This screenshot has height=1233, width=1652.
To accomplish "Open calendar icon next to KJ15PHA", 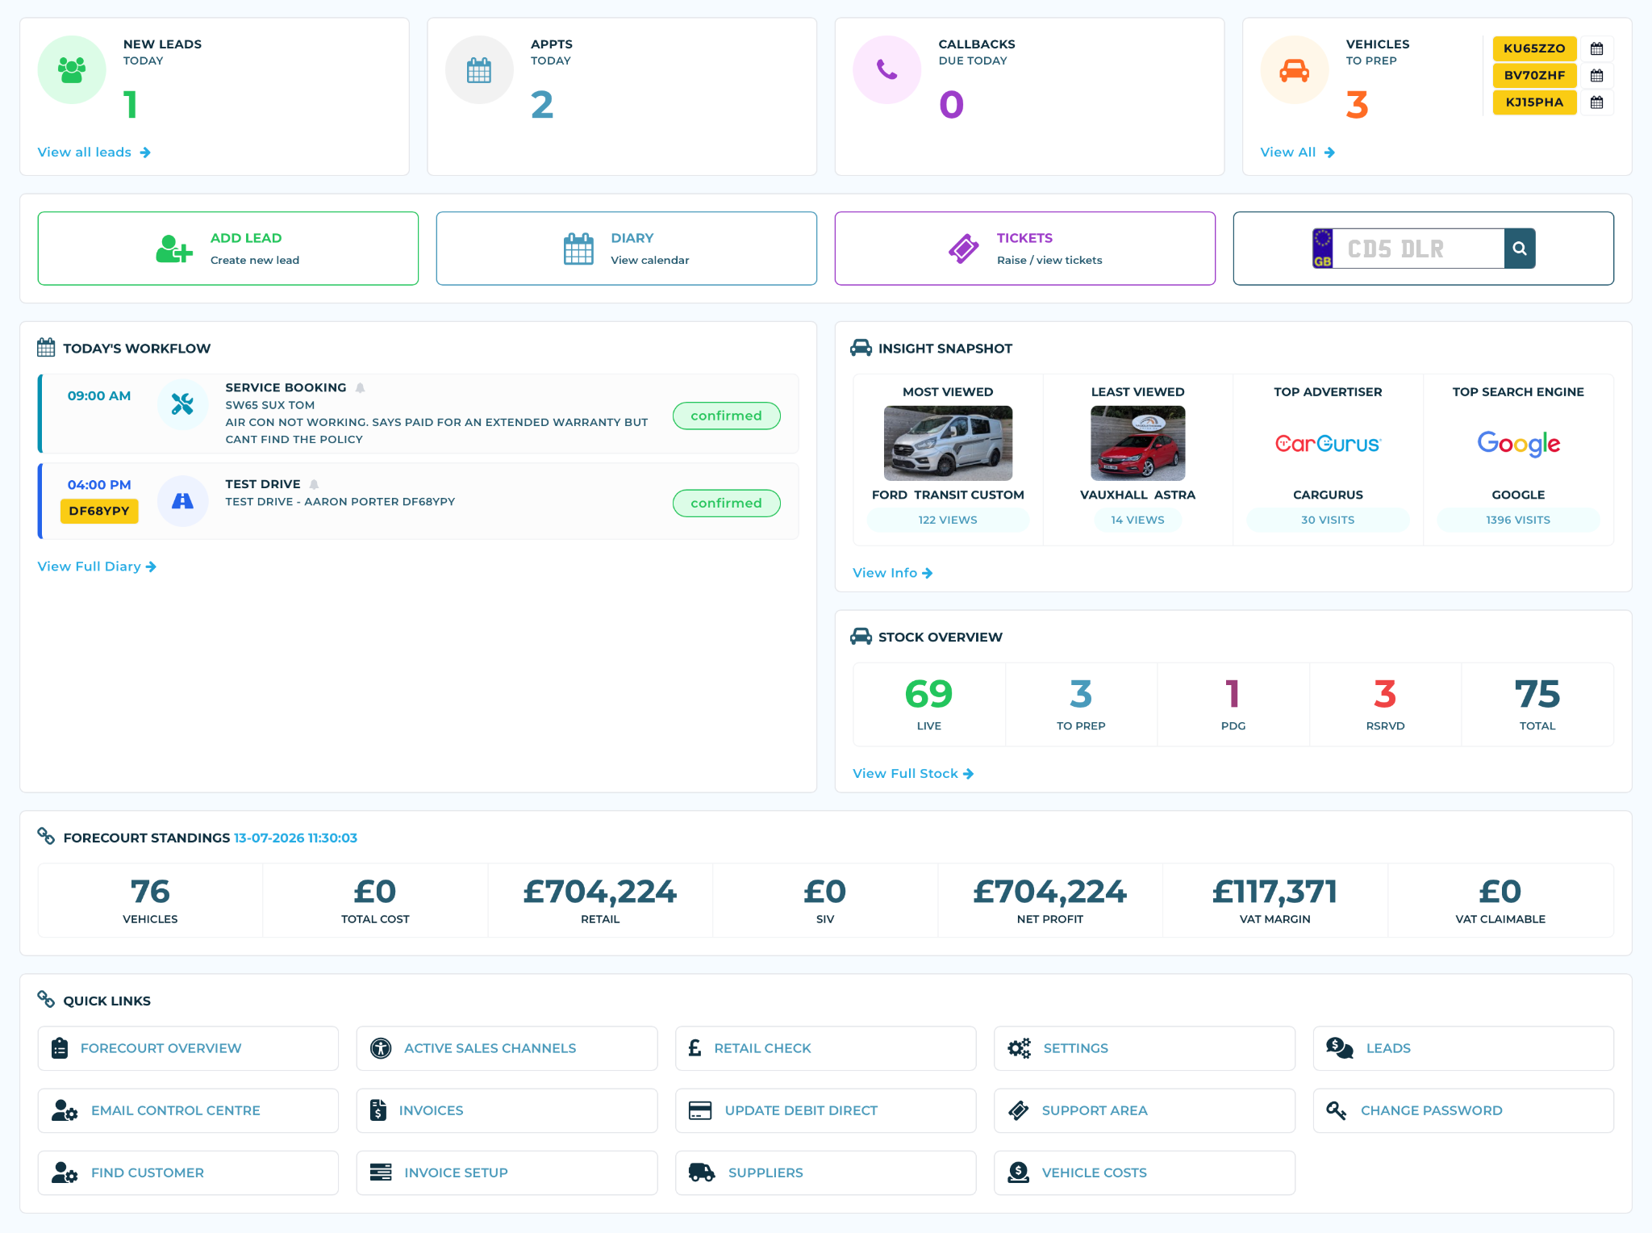I will click(x=1596, y=102).
